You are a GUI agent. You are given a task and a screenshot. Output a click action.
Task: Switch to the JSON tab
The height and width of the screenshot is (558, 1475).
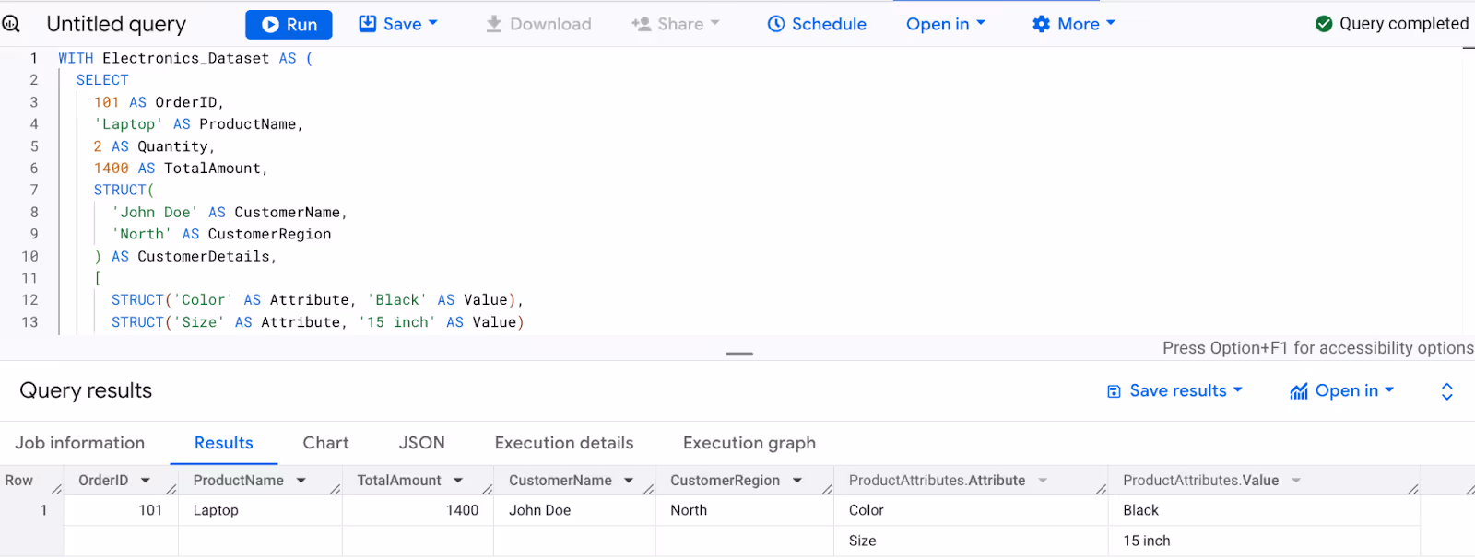click(x=422, y=443)
